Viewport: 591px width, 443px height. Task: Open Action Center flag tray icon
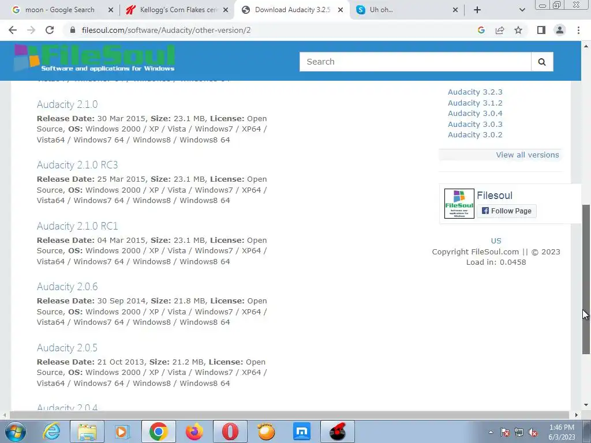tap(505, 433)
